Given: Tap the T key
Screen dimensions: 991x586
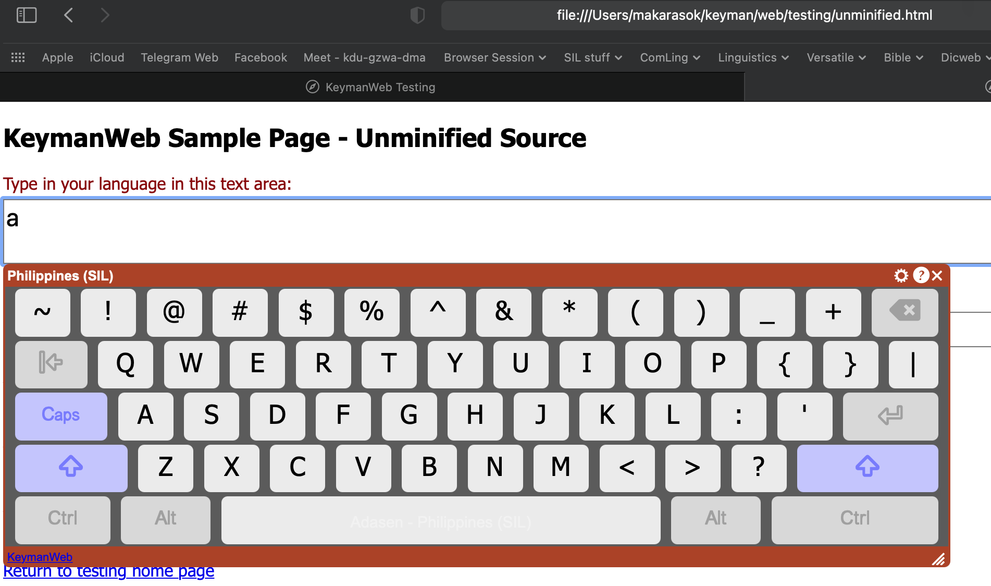Looking at the screenshot, I should pos(389,363).
